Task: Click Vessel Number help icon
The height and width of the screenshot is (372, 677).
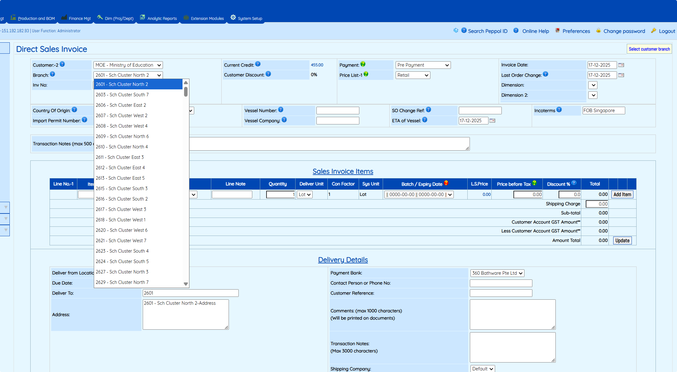Action: pyautogui.click(x=281, y=110)
